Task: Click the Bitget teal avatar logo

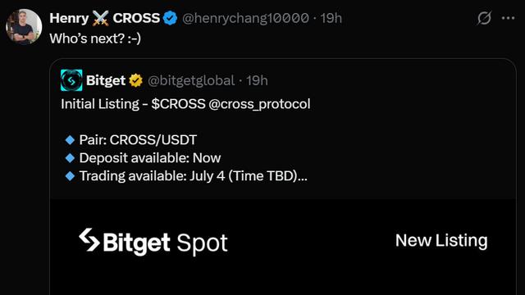Action: coord(71,80)
